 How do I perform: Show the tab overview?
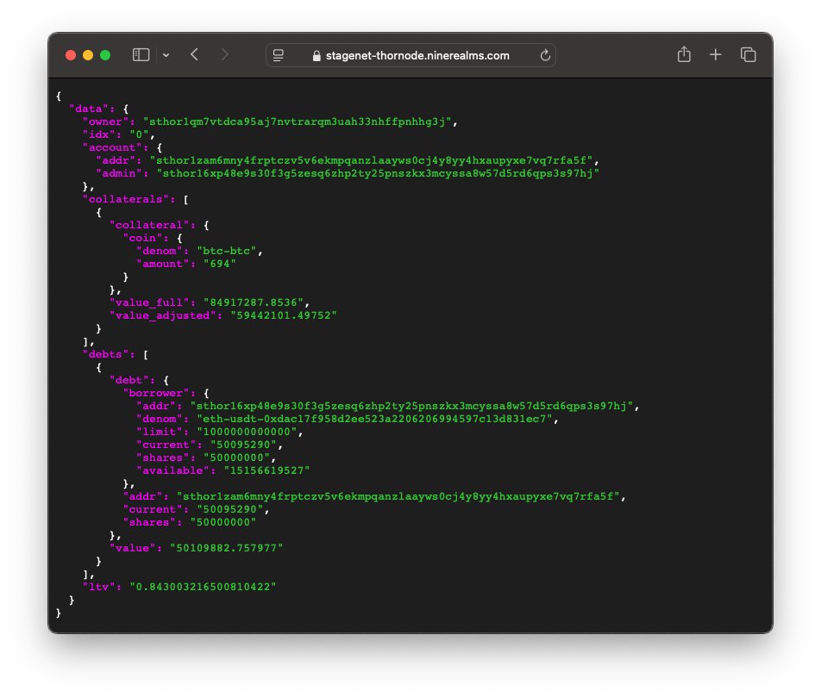(x=748, y=54)
